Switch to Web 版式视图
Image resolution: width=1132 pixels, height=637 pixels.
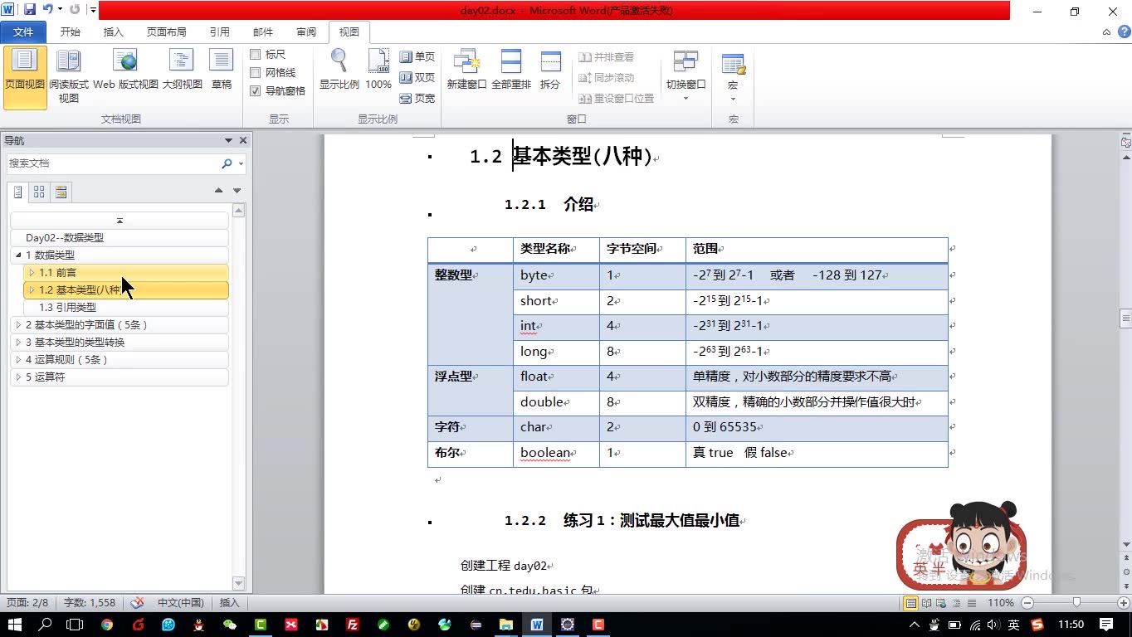point(124,66)
